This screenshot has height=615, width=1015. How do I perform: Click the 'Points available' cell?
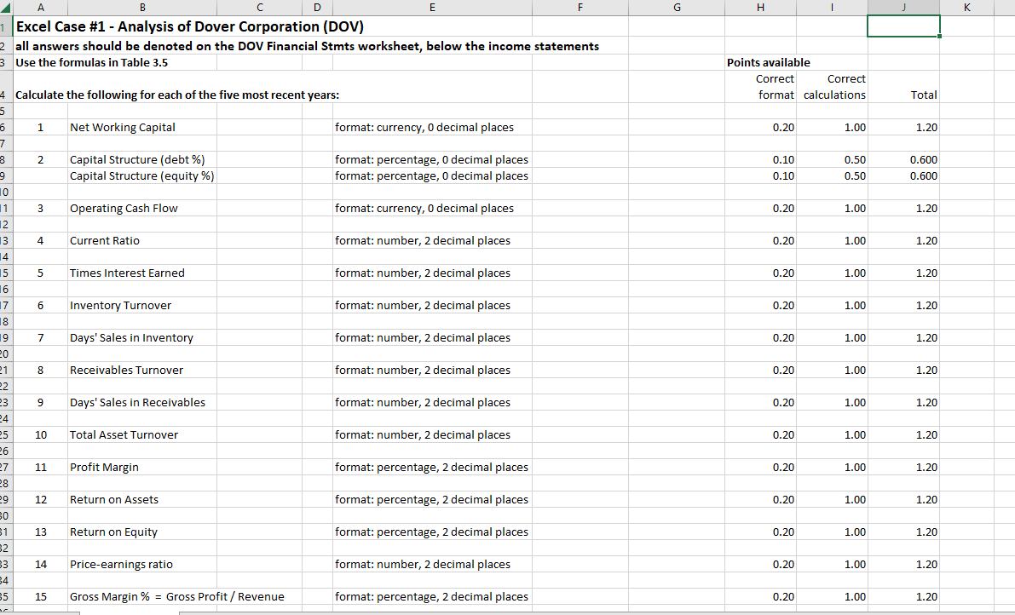769,63
